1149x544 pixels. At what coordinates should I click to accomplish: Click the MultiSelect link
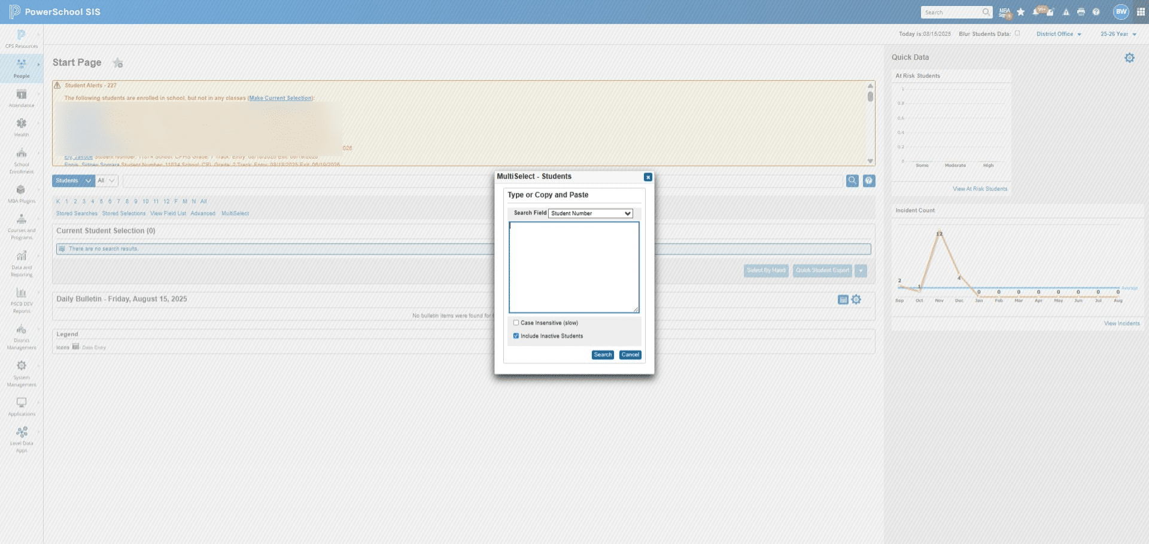235,213
